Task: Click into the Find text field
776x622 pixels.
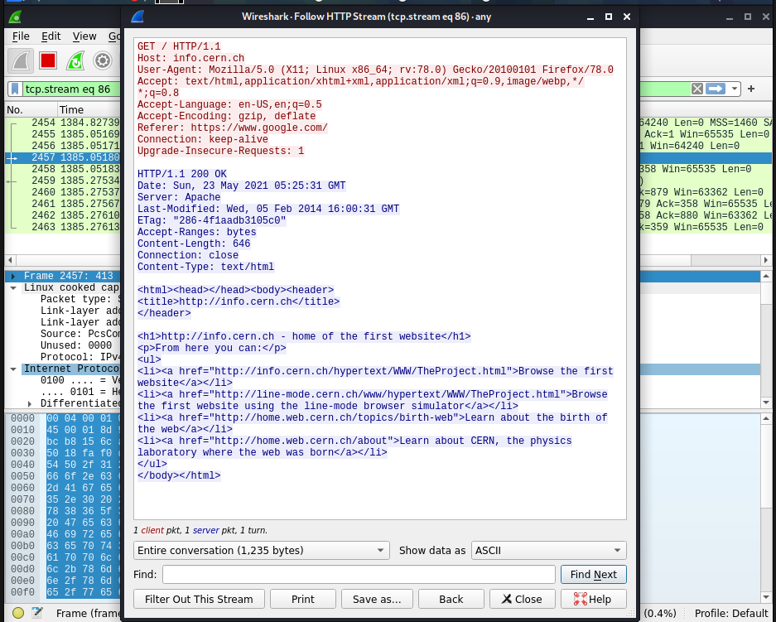Action: pos(358,575)
